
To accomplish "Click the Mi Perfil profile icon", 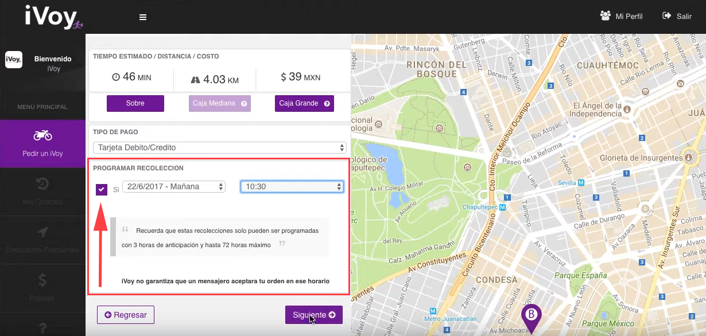I will coord(606,16).
